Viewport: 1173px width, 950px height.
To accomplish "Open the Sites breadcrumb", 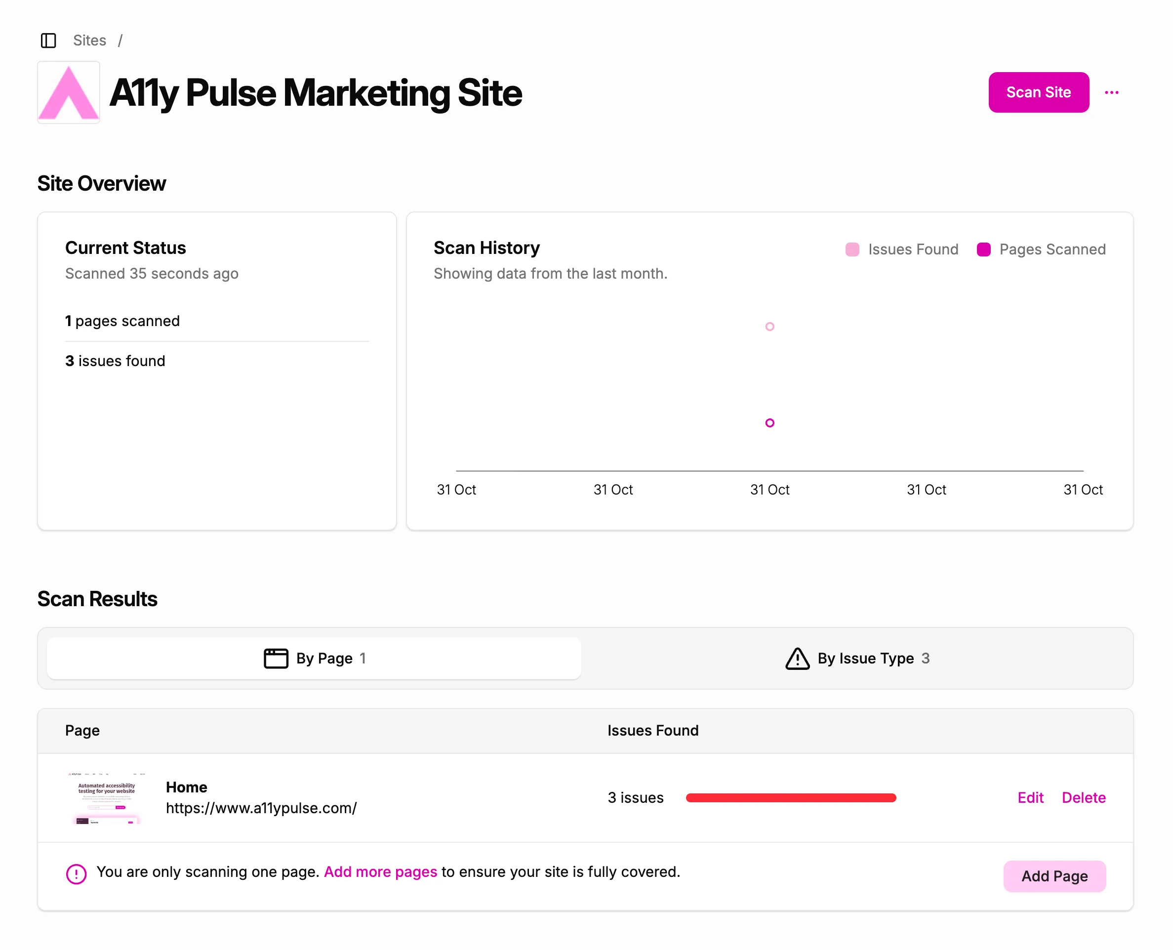I will 89,40.
